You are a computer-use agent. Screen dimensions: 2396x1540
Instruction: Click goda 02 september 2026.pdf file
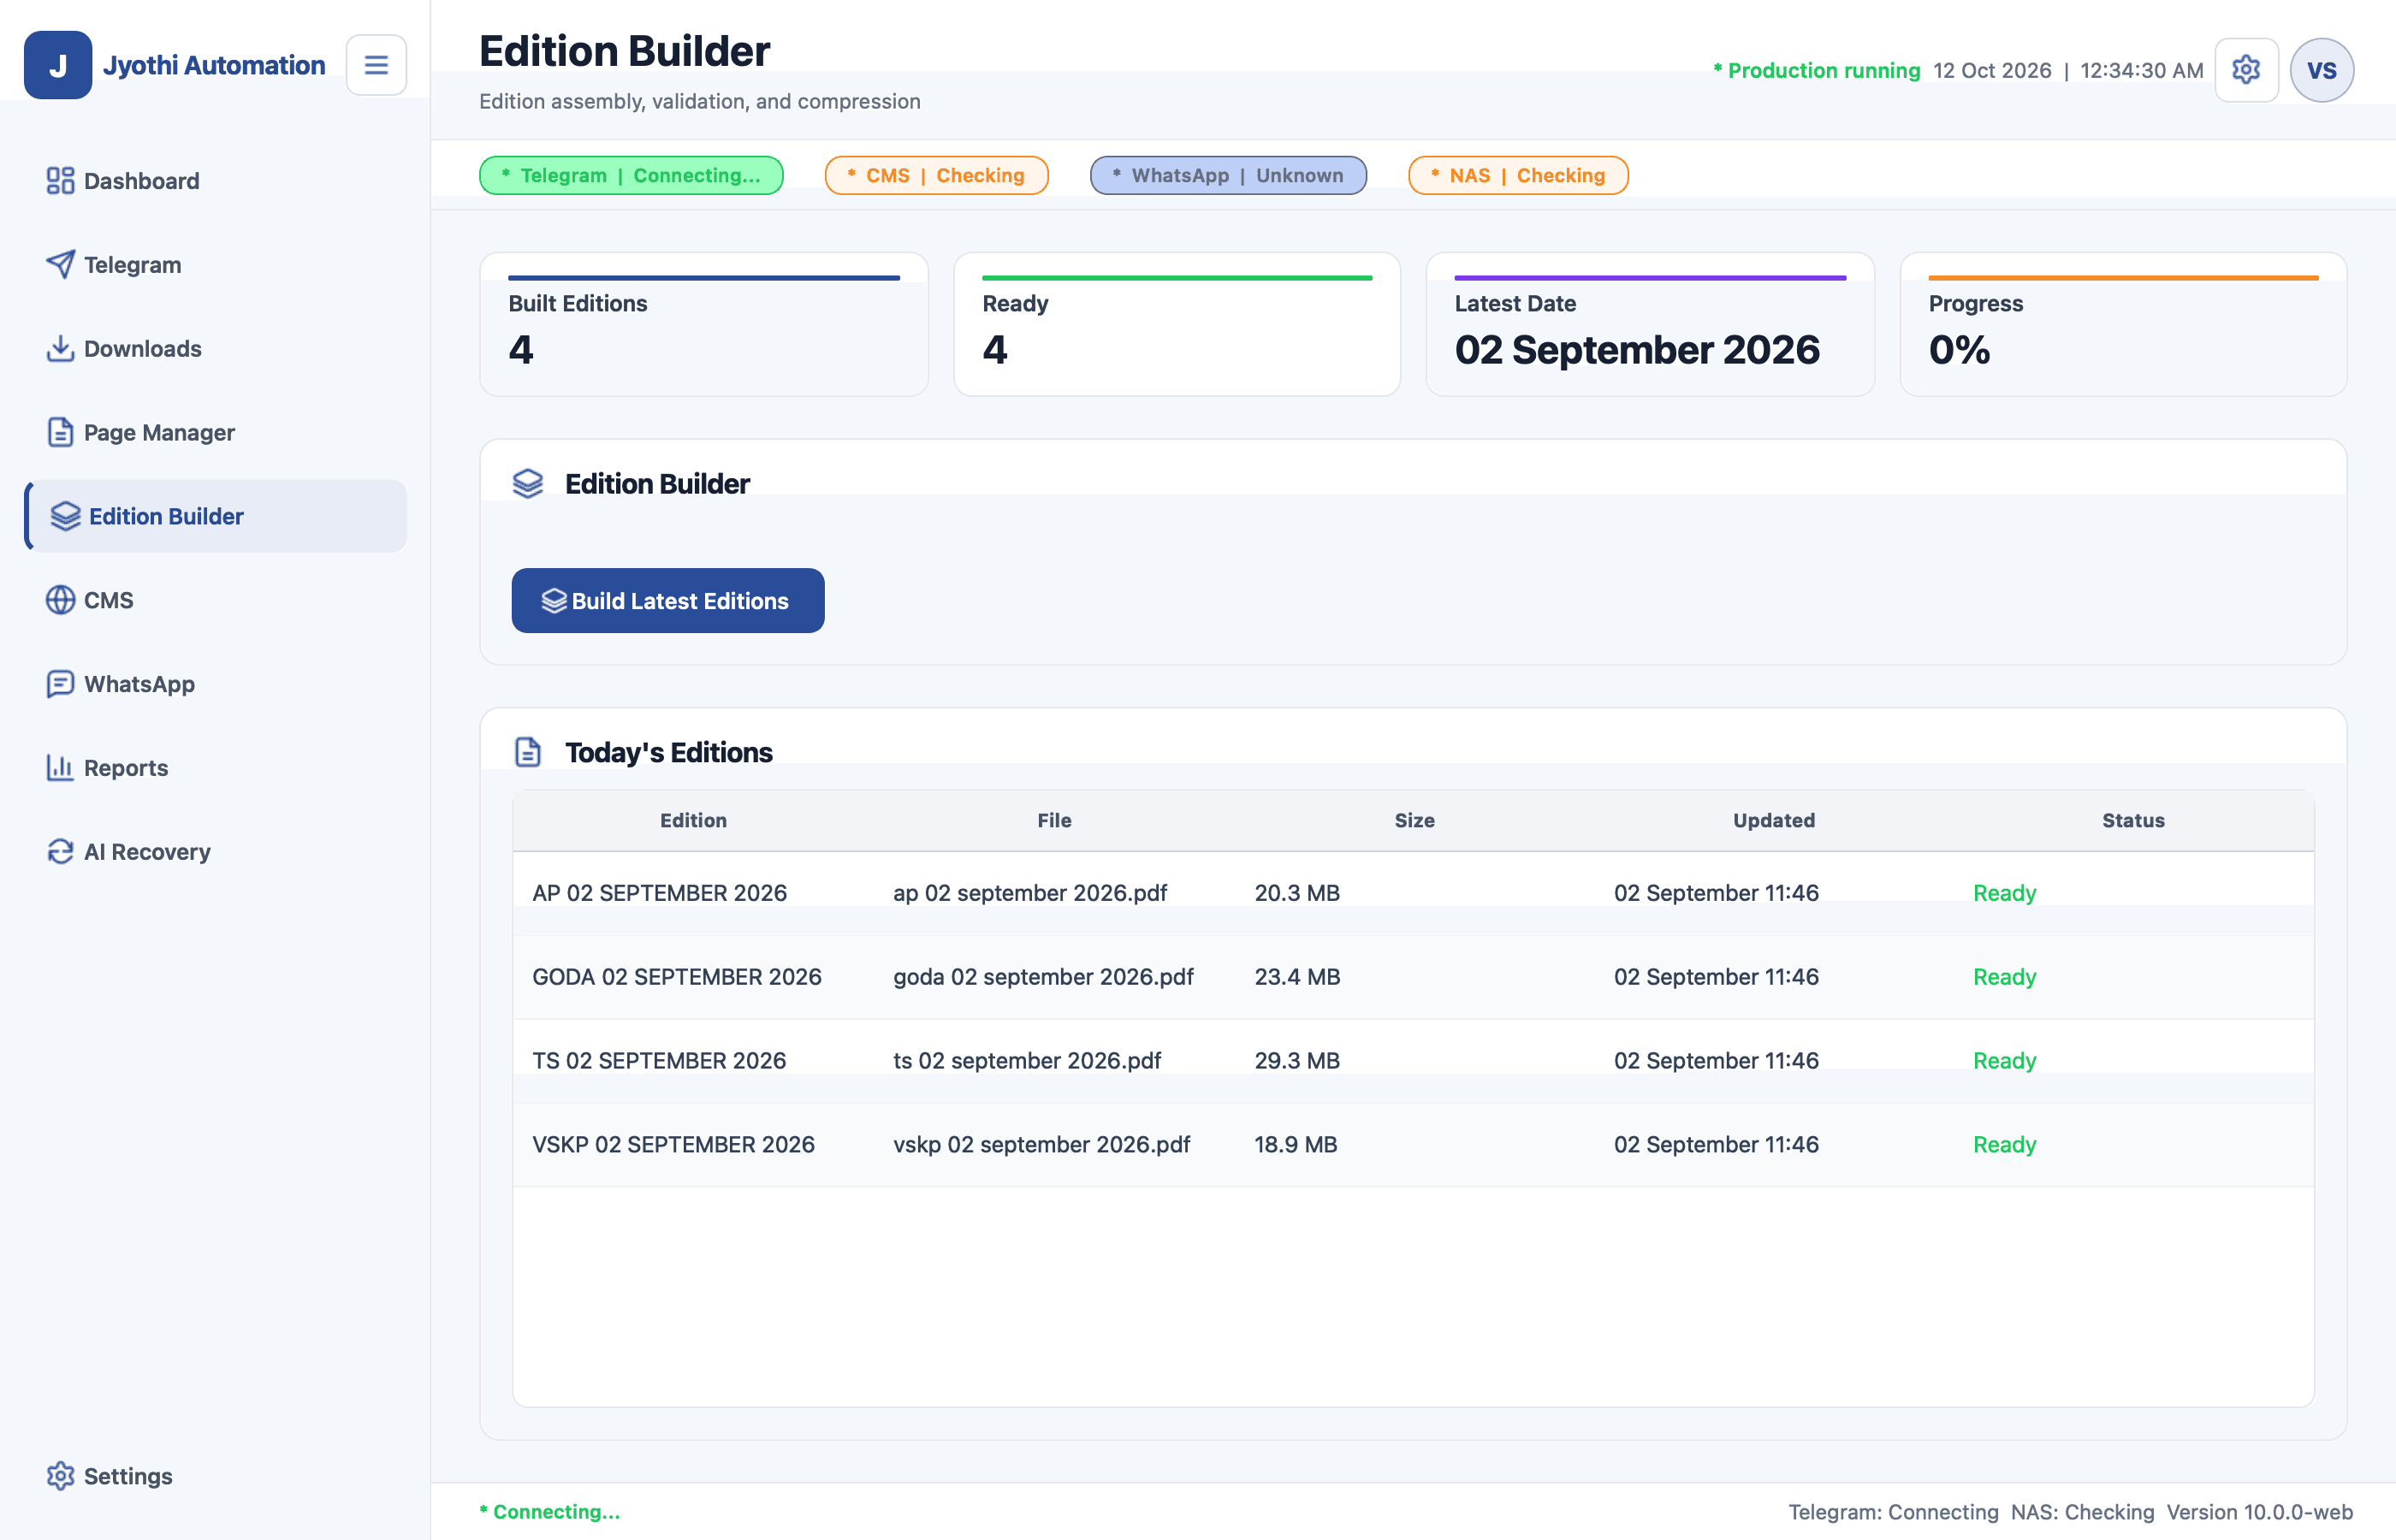1043,977
